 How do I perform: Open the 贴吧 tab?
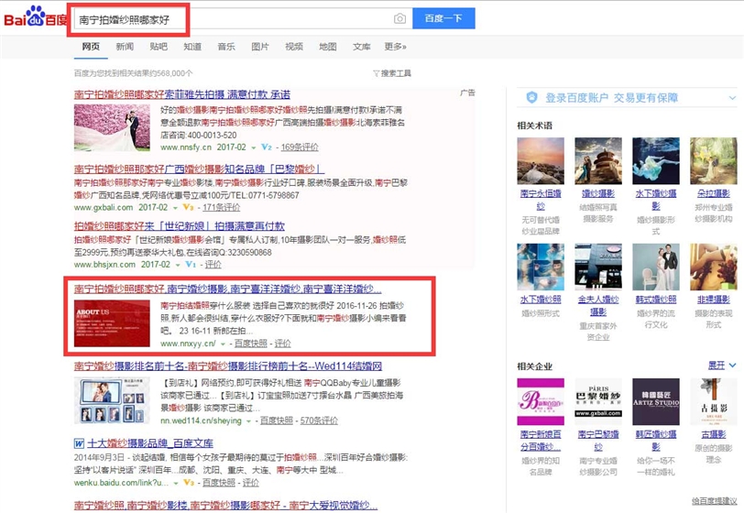click(159, 47)
